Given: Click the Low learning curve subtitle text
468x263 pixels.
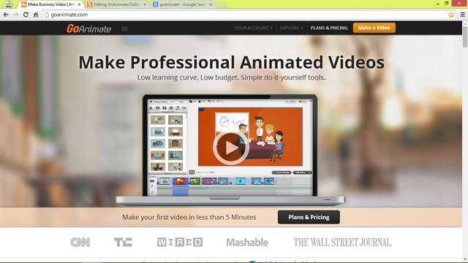Looking at the screenshot, I should [x=231, y=77].
